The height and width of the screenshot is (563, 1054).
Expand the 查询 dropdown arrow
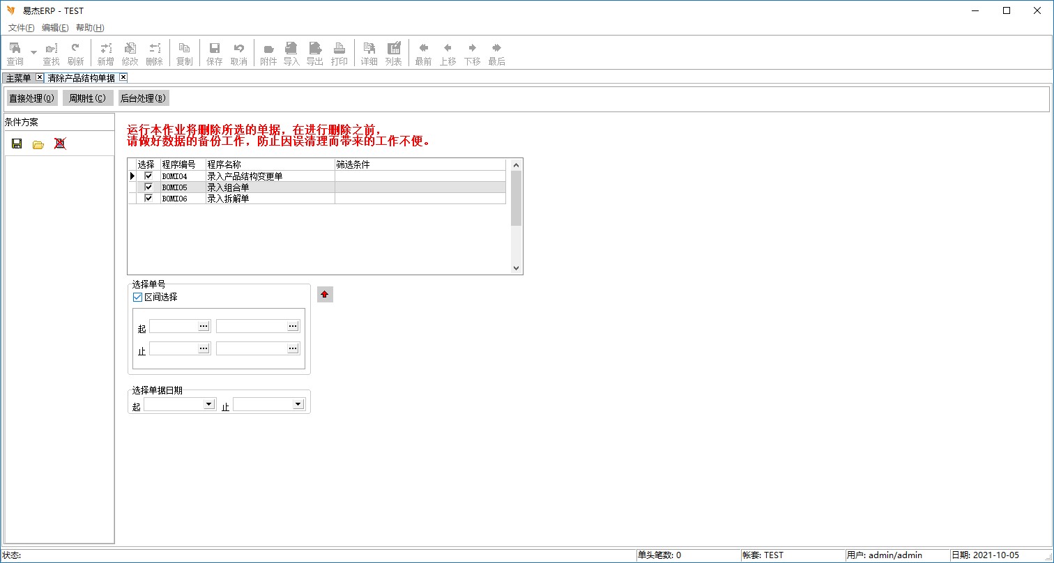(33, 52)
